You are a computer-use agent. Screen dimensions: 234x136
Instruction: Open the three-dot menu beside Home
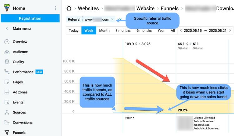tap(56, 8)
